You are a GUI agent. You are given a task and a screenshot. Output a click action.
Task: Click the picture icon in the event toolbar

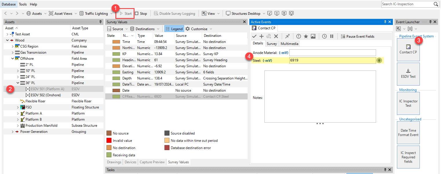click(x=313, y=36)
